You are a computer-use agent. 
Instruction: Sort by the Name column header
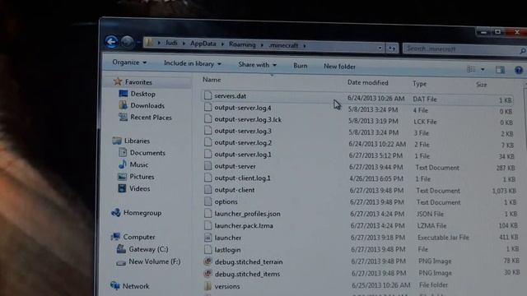tap(212, 80)
